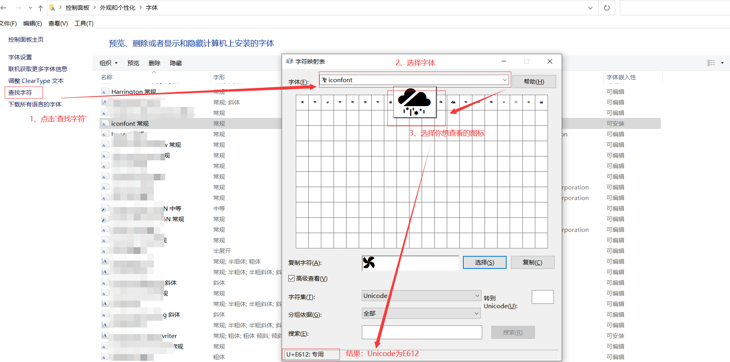
Task: Click 联机获取更多字体信息
Action: click(x=38, y=69)
